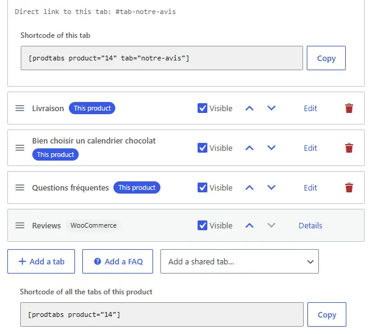Click the Add a FAQ button

(118, 261)
